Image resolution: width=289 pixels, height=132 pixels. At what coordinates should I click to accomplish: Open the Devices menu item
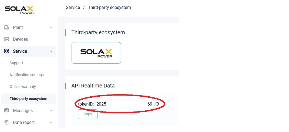28,39
